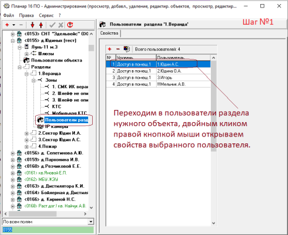Click the Шлюзы gateway icon
This screenshot has height=235, width=288.
coord(33,53)
